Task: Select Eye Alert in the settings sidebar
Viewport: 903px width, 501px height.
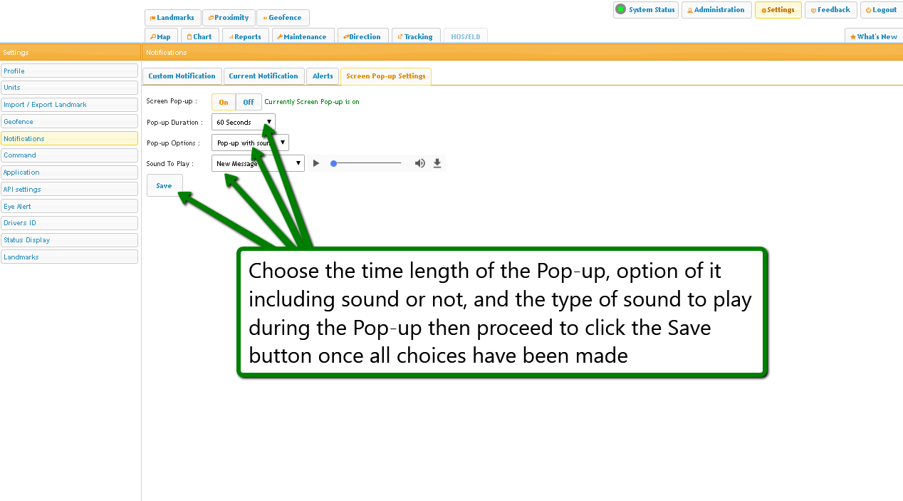Action: click(x=69, y=206)
